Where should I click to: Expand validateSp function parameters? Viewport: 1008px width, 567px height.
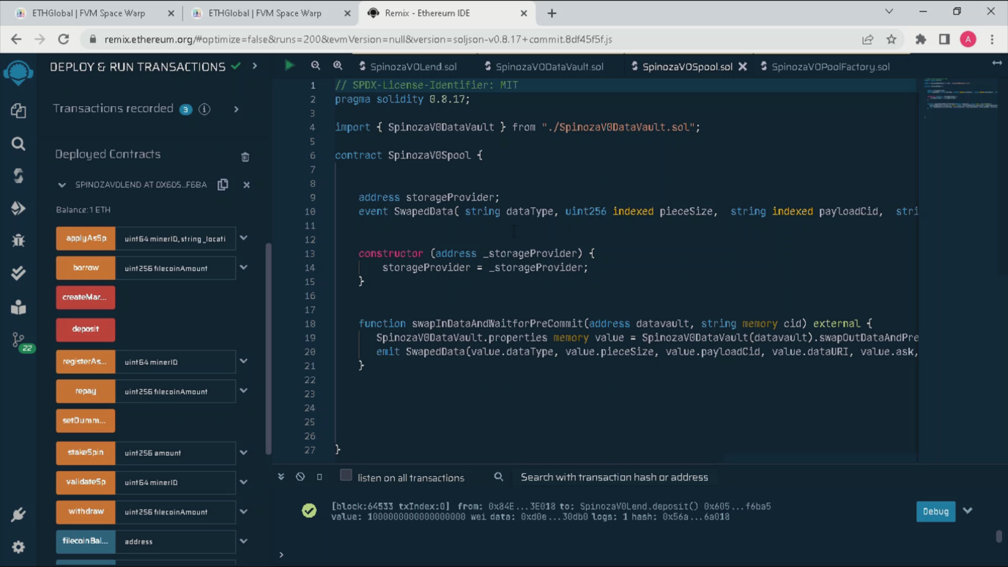pyautogui.click(x=244, y=481)
